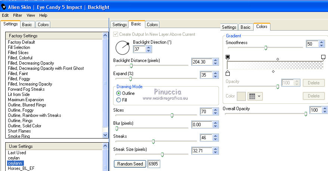Click the Delete button beside Color
The image size is (328, 171).
tap(313, 96)
